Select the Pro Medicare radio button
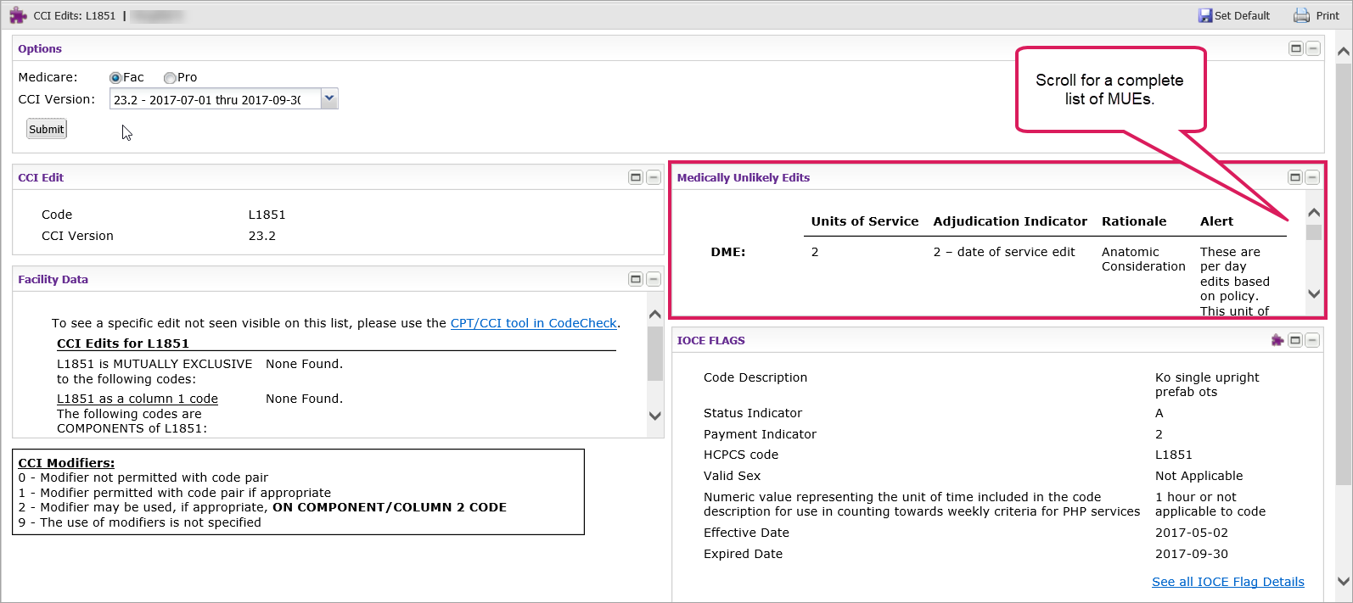 click(170, 78)
